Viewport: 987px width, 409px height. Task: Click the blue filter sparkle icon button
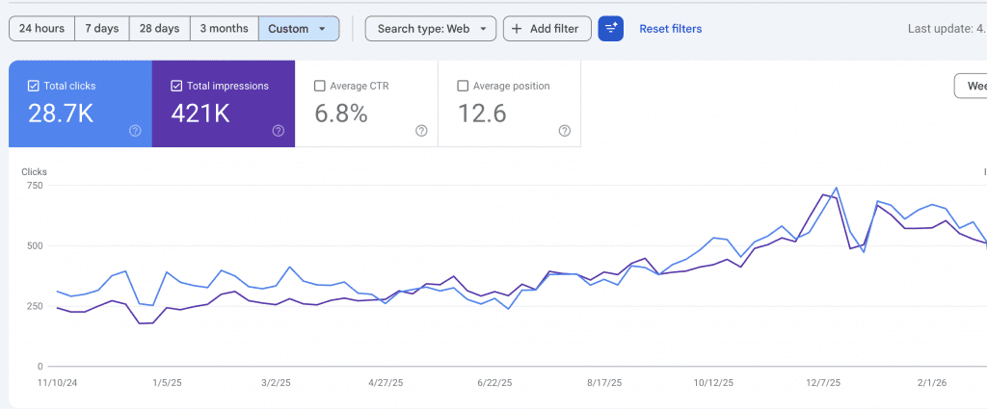[x=611, y=29]
